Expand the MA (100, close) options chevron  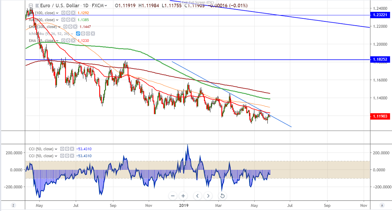57,13
